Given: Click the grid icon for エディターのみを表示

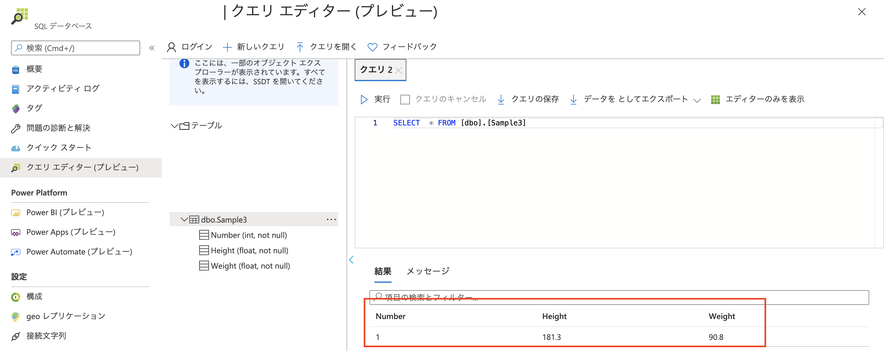Looking at the screenshot, I should click(715, 100).
